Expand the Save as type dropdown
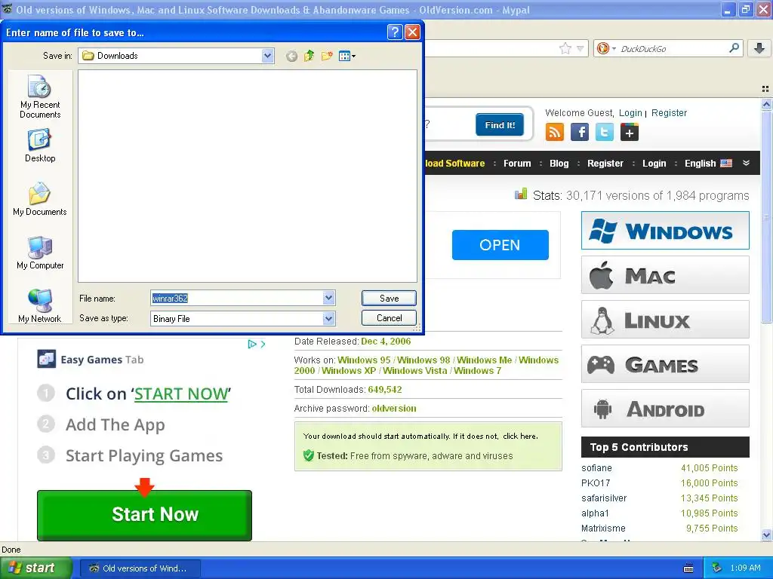773x579 pixels. point(329,319)
